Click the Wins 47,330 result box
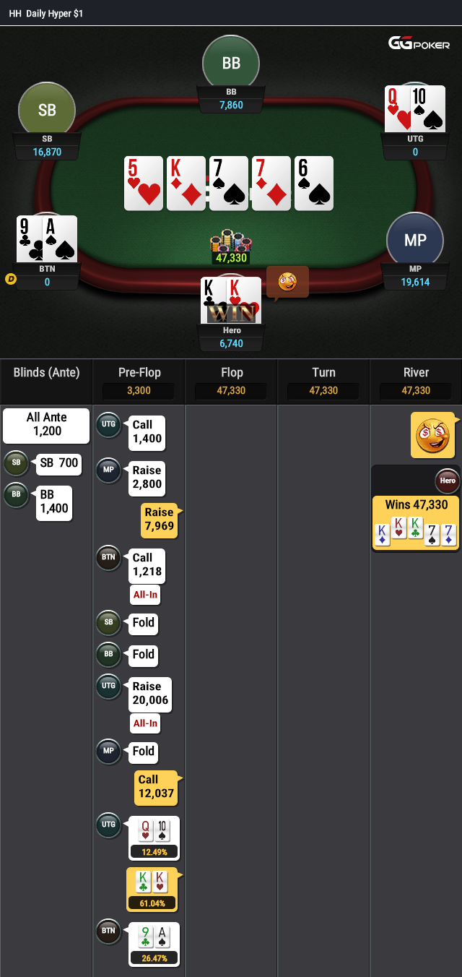This screenshot has height=977, width=462. (x=415, y=522)
